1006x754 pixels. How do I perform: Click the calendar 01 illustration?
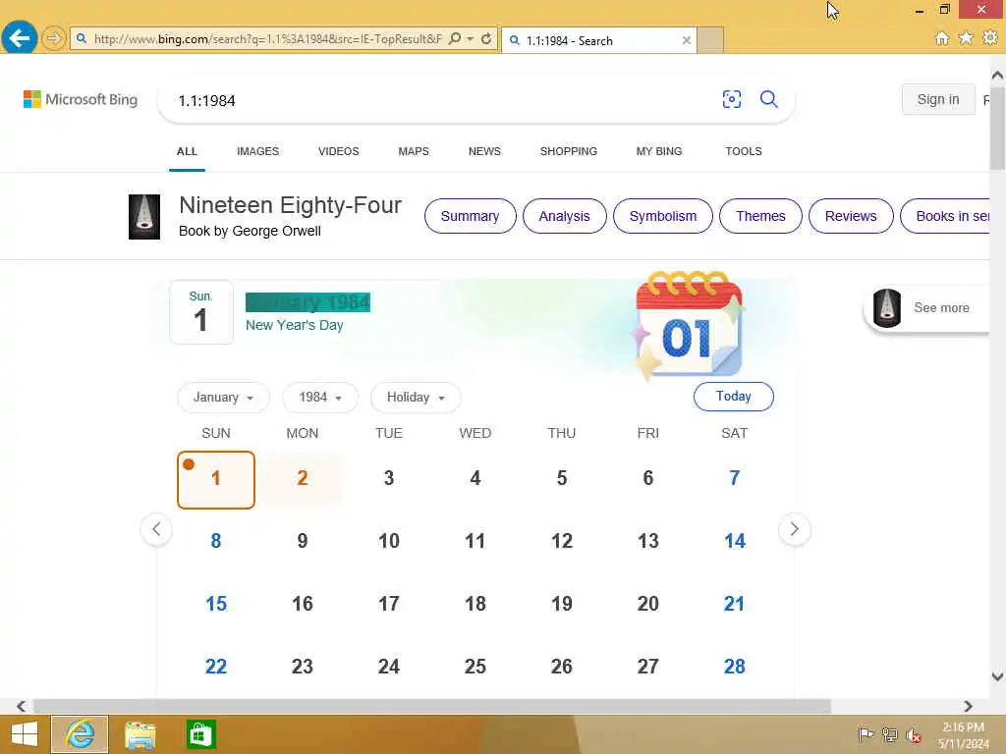[x=689, y=325]
